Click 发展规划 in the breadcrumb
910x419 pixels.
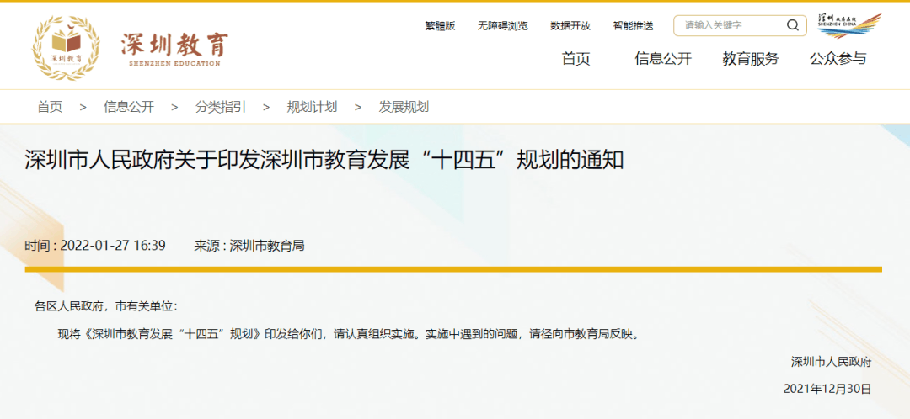coord(404,107)
